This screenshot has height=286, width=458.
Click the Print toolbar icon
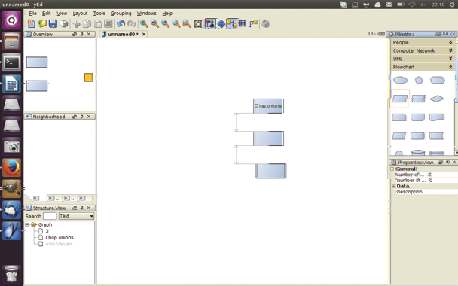coord(63,23)
